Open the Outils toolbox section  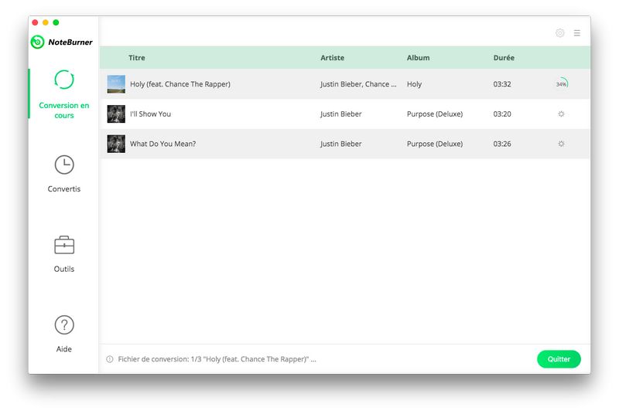[x=64, y=254]
